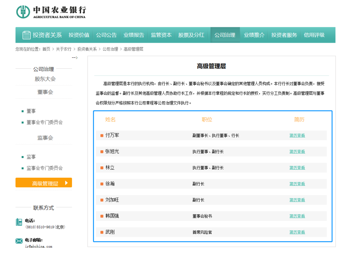Click 高级管理层 in breadcrumb

click(x=134, y=49)
